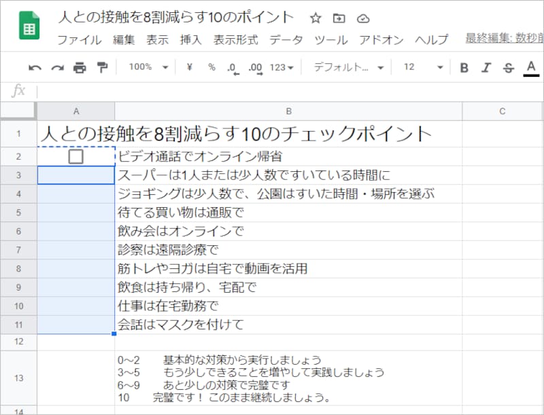Toggle the checkbox in cell A2
Image resolution: width=544 pixels, height=415 pixels.
[76, 155]
